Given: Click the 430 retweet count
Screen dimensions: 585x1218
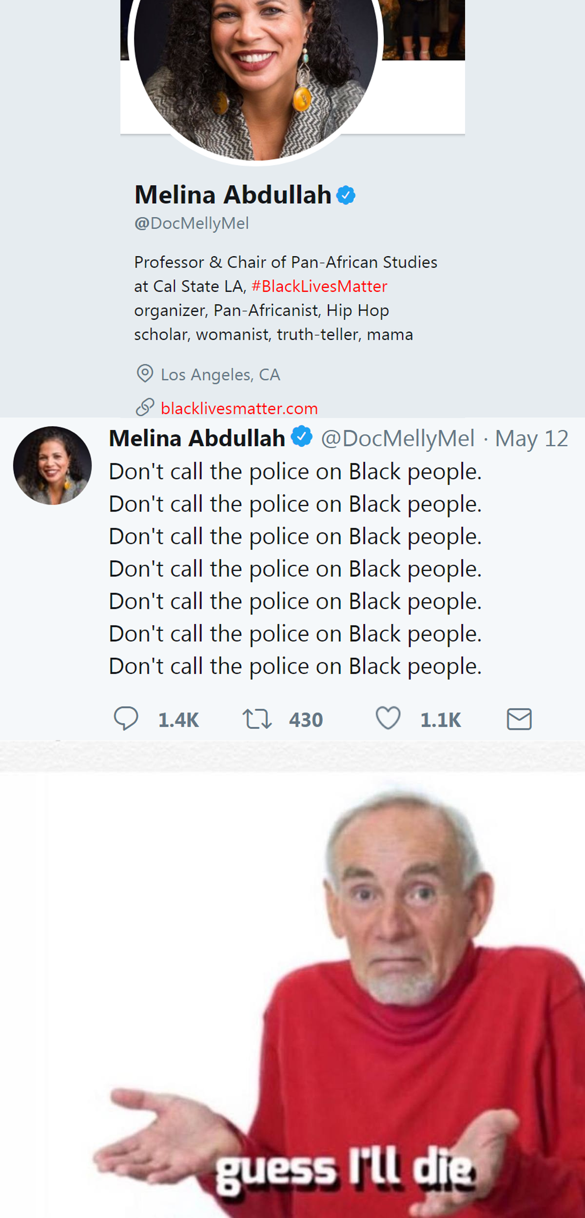Looking at the screenshot, I should click(306, 720).
